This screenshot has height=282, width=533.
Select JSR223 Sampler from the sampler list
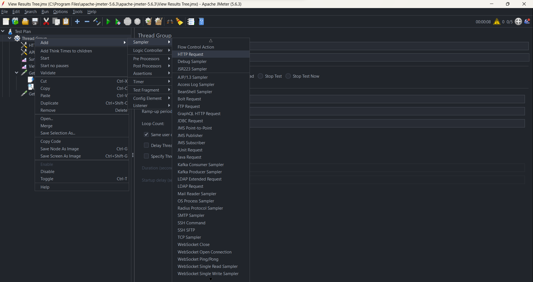click(192, 69)
